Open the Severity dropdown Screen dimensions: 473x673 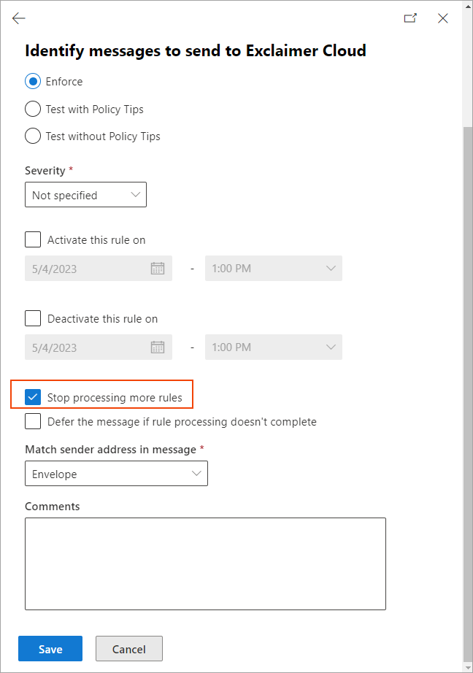85,195
